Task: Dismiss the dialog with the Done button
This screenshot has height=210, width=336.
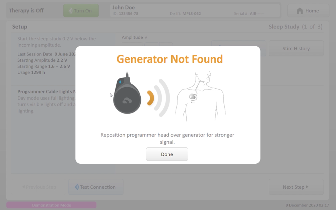Action: click(x=167, y=154)
